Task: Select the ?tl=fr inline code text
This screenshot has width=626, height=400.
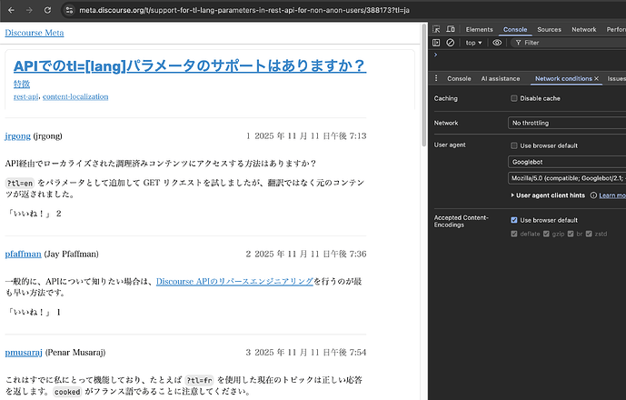Action: click(x=199, y=380)
